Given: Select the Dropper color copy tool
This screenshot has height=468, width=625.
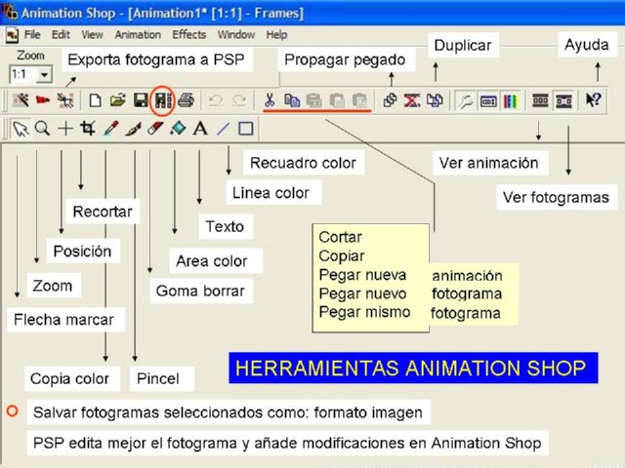Looking at the screenshot, I should pyautogui.click(x=110, y=129).
